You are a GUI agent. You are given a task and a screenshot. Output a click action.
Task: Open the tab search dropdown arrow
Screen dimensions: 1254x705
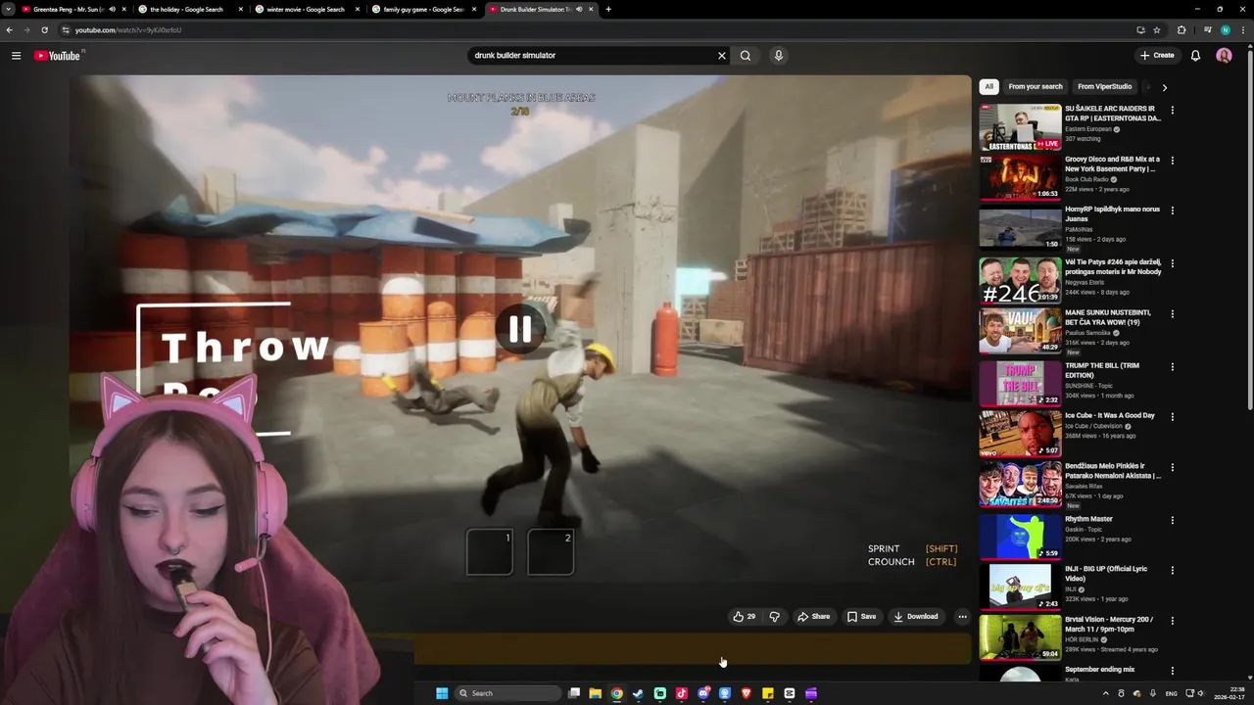tap(9, 9)
